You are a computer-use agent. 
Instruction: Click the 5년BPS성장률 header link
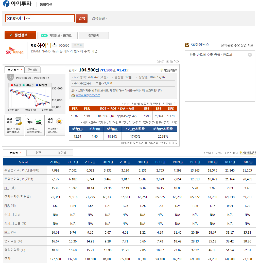163,129
